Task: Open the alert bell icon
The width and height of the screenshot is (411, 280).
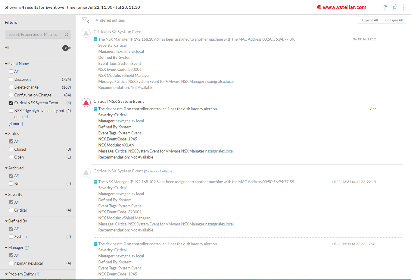Action: point(385,7)
